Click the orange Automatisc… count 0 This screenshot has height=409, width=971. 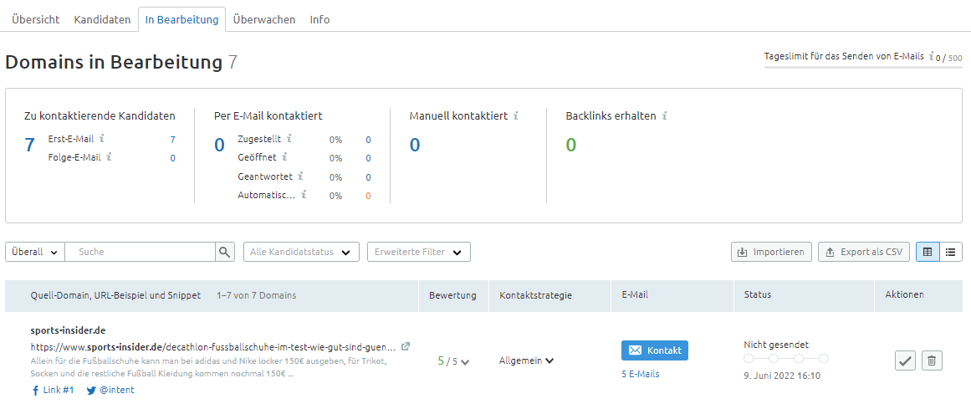pos(369,196)
